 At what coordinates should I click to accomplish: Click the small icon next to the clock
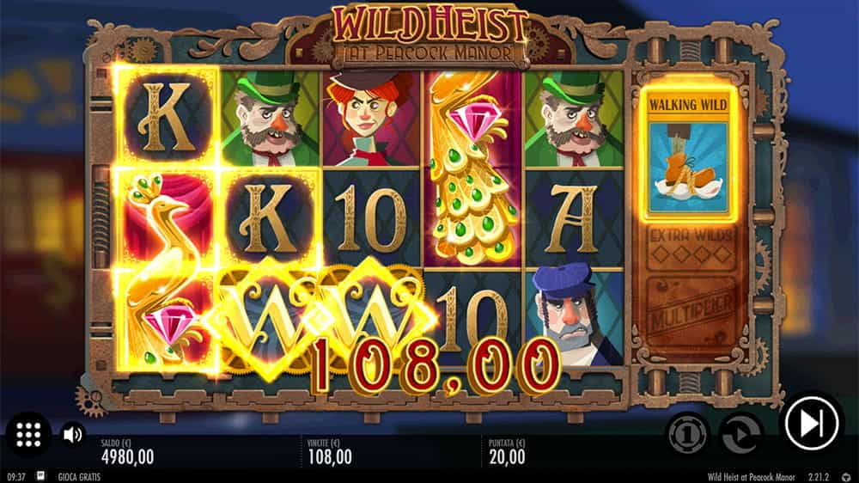(x=40, y=476)
